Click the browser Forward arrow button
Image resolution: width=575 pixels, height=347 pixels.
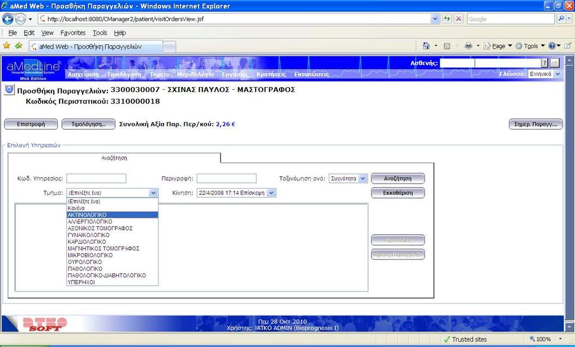(20, 19)
